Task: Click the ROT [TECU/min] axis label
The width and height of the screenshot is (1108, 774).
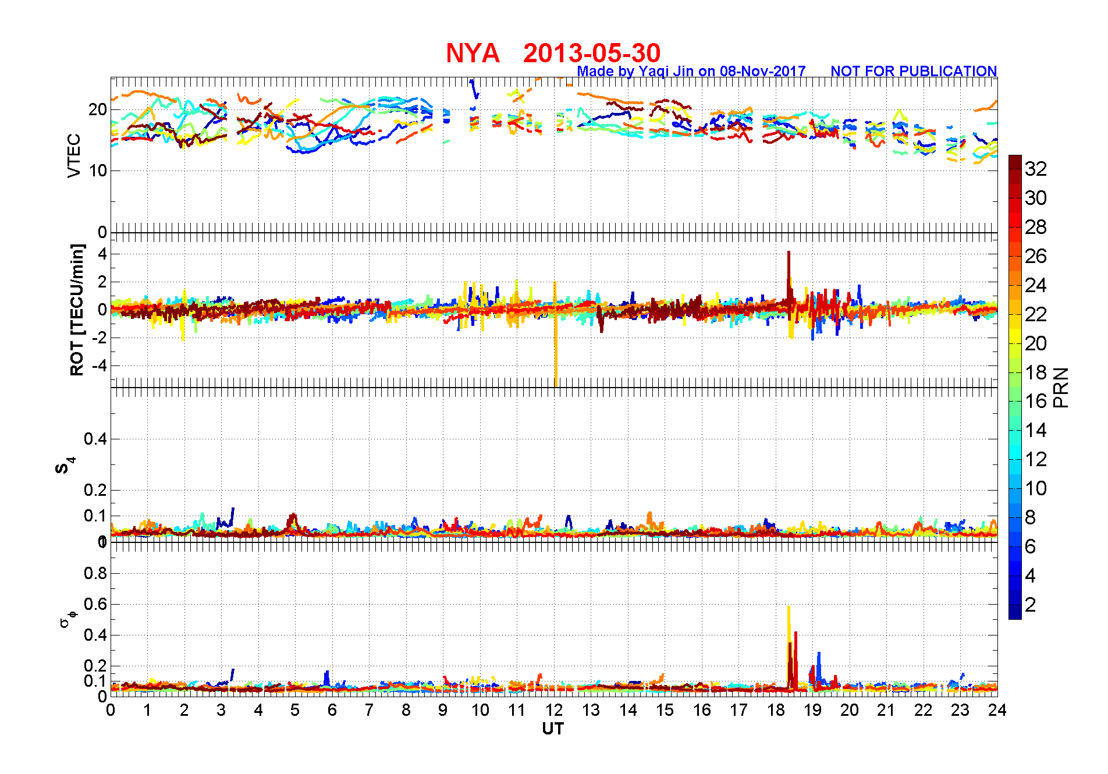Action: tap(77, 310)
